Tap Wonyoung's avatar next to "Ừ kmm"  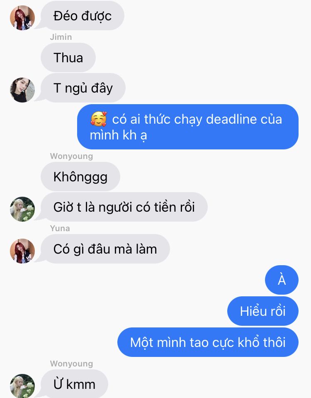(22, 386)
